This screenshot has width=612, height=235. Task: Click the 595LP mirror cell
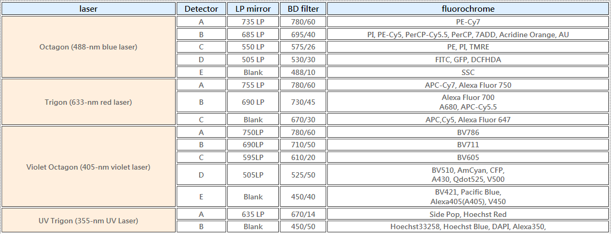click(x=253, y=157)
